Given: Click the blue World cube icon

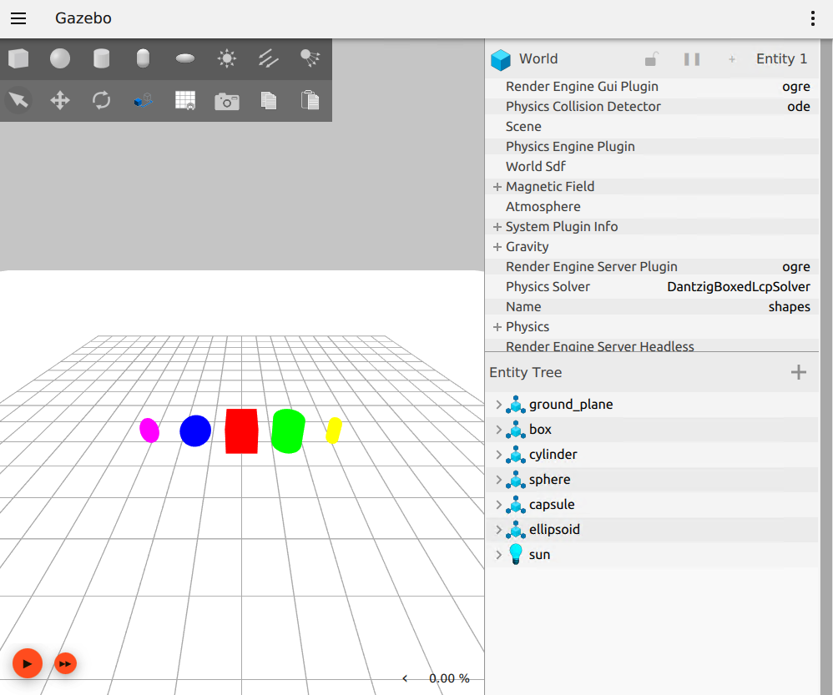Looking at the screenshot, I should [x=501, y=59].
